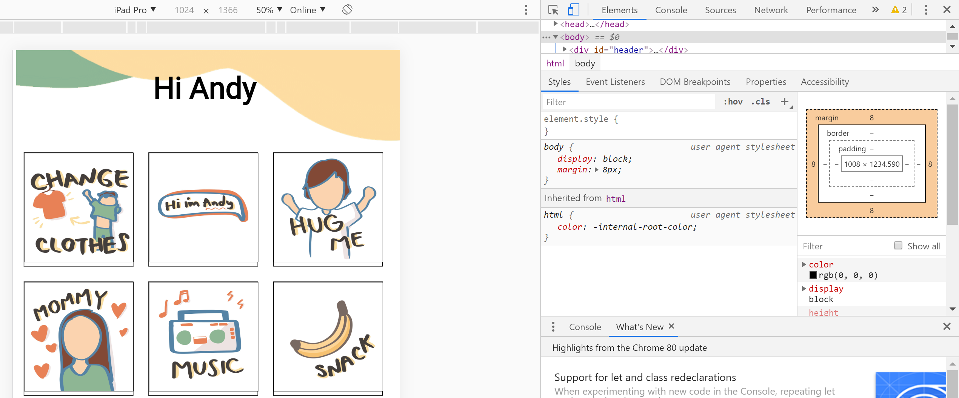
Task: Click the body element ellipsis actions
Action: 546,37
